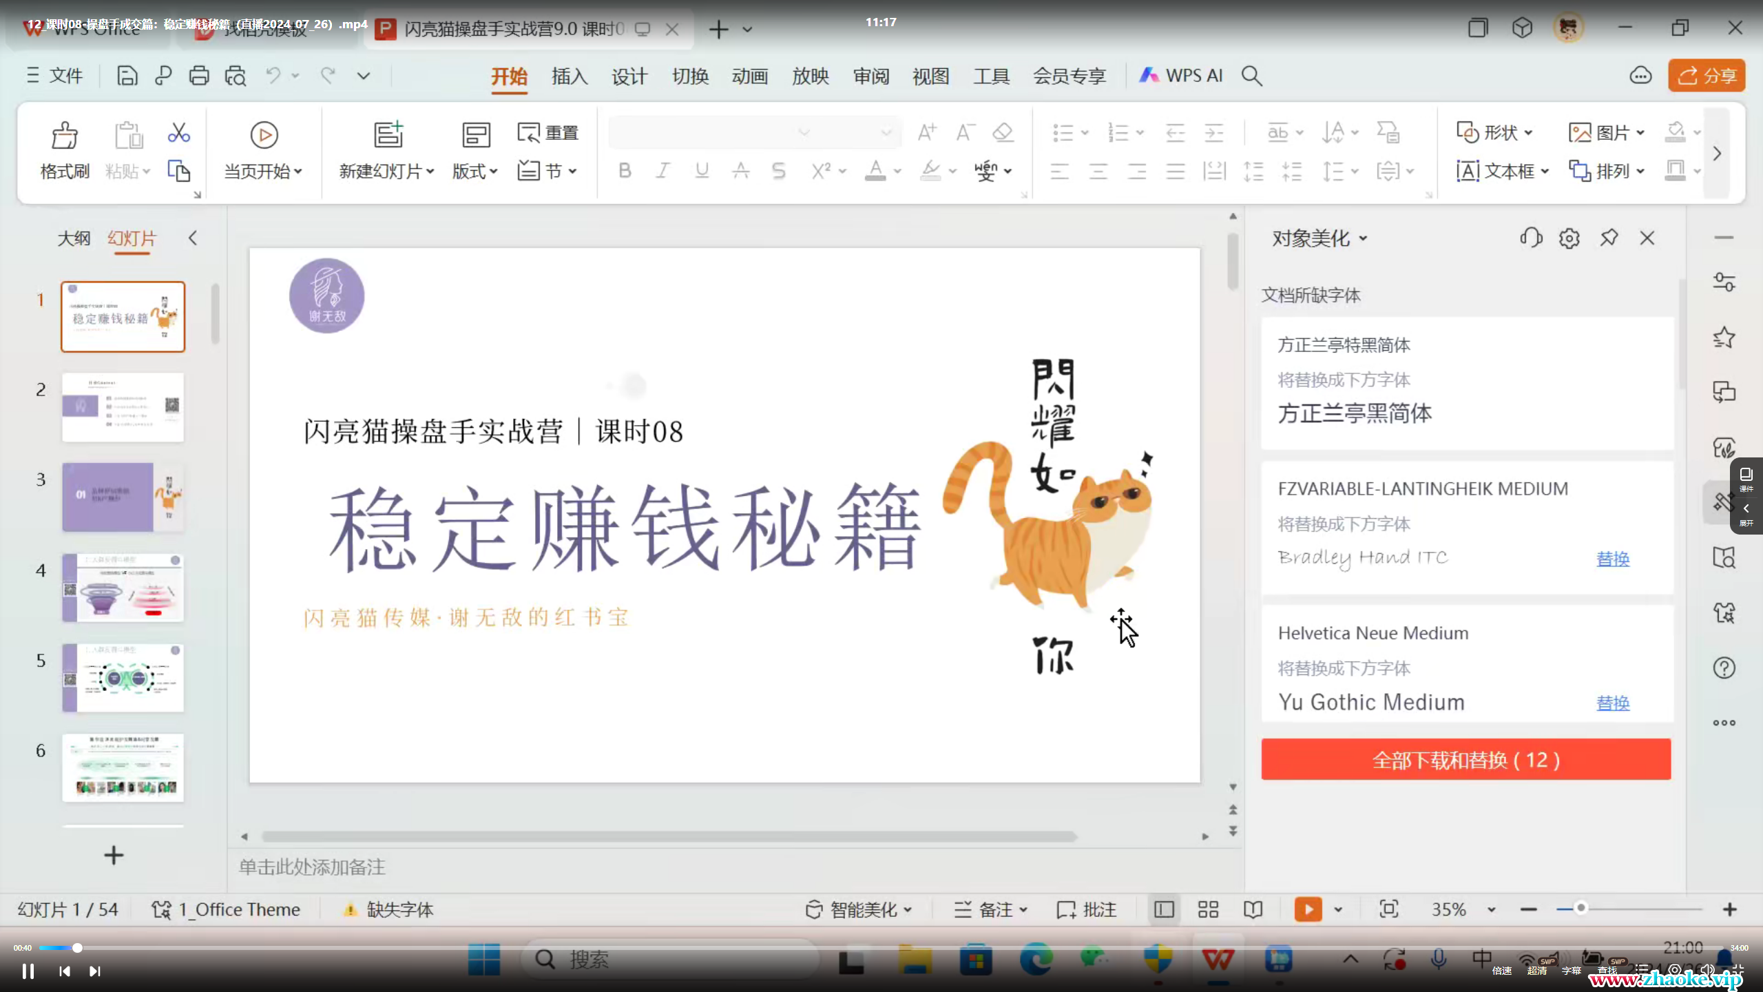The width and height of the screenshot is (1763, 992).
Task: Expand the 35% zoom level dropdown
Action: (x=1492, y=909)
